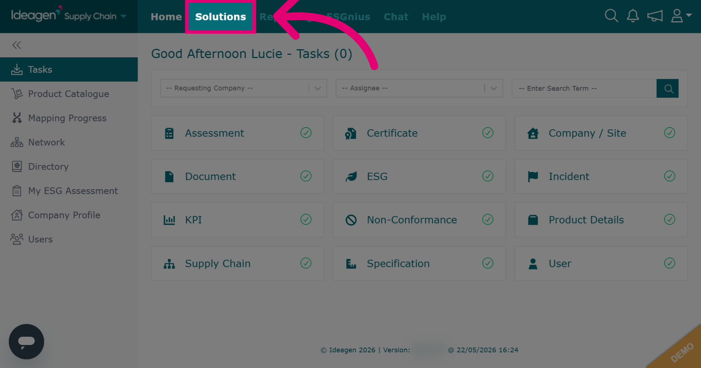Click the Directory globe-book icon

pyautogui.click(x=17, y=166)
